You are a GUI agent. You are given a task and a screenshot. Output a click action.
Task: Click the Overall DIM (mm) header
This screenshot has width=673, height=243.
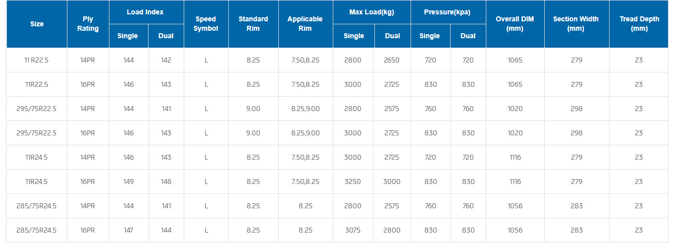pyautogui.click(x=515, y=24)
